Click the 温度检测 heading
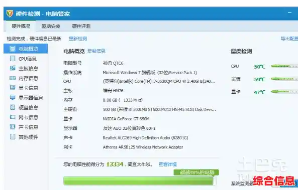Image resolution: width=298 pixels, height=190 pixels. (x=241, y=51)
